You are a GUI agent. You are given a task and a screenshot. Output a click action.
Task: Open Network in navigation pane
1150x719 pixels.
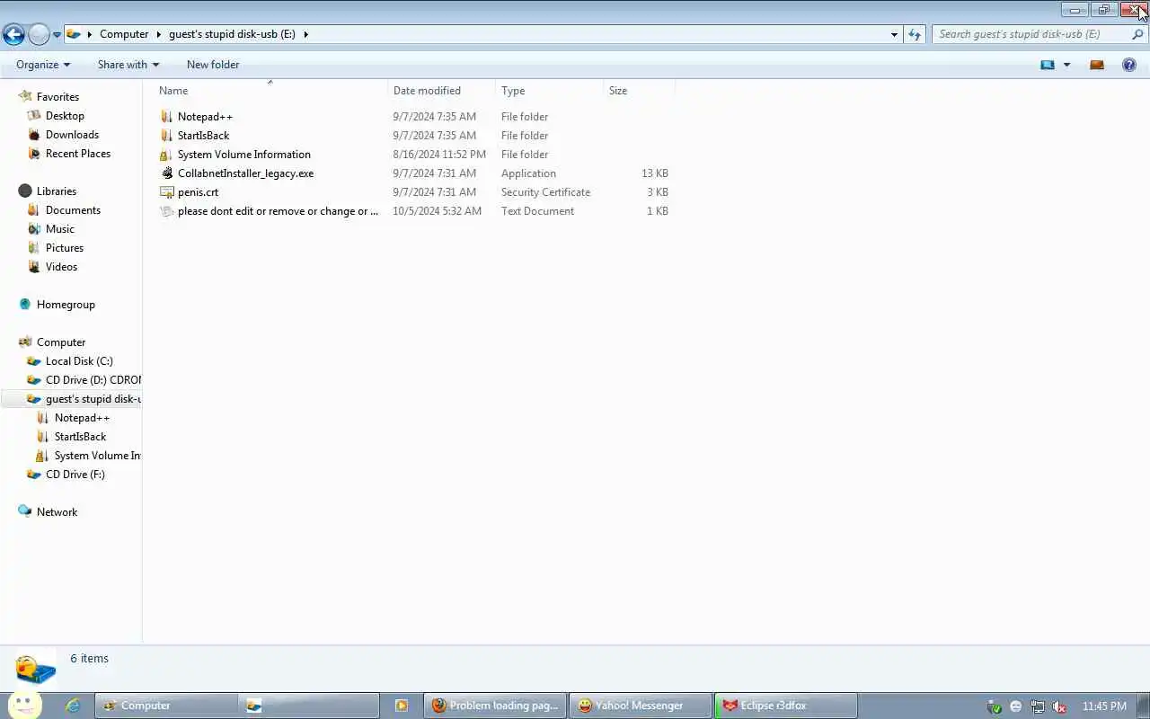click(x=57, y=512)
